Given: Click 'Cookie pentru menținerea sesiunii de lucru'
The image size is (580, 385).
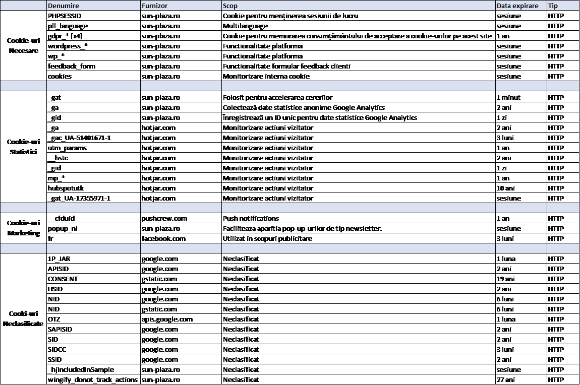Looking at the screenshot, I should click(x=291, y=16).
